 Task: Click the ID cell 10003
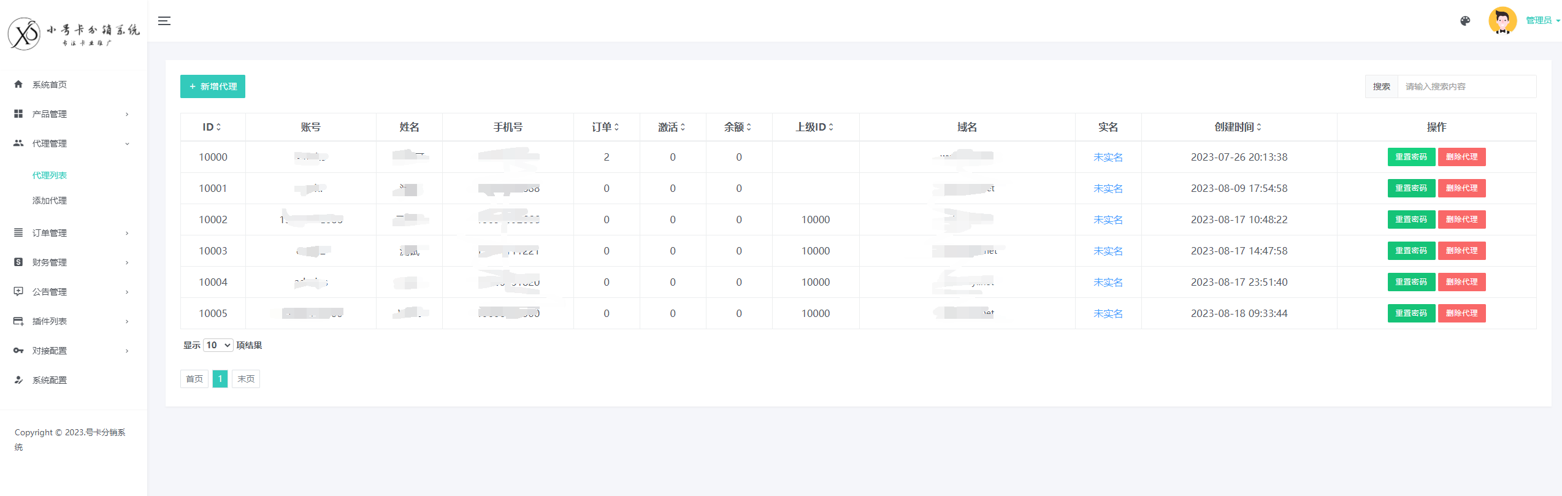pos(213,251)
